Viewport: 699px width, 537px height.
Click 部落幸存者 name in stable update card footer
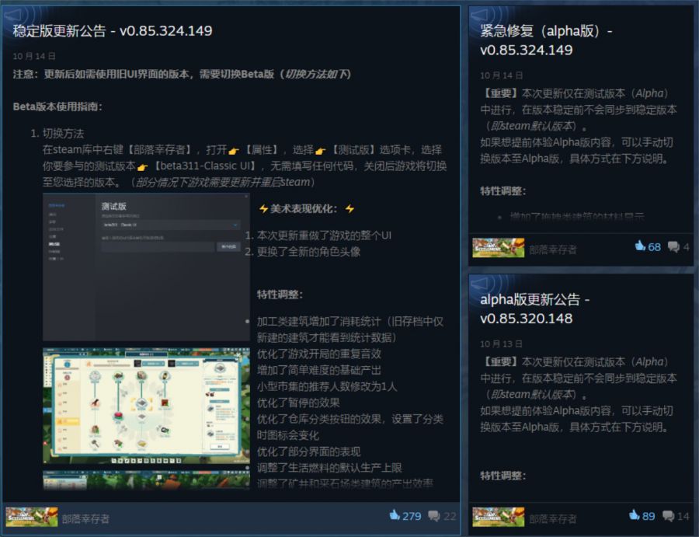[85, 518]
